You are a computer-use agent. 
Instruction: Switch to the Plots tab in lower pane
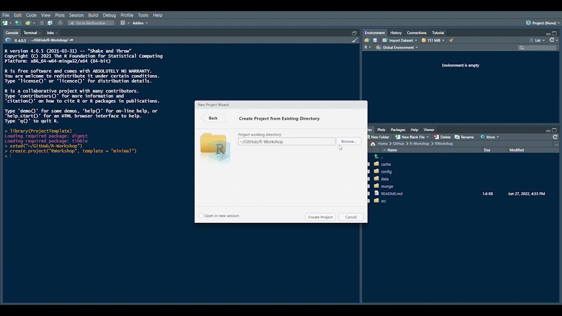(x=381, y=129)
